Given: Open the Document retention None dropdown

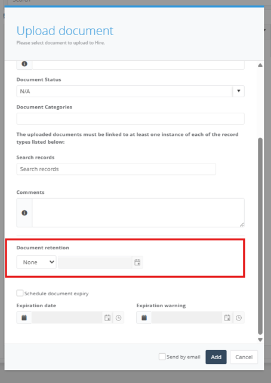Looking at the screenshot, I should pos(36,262).
